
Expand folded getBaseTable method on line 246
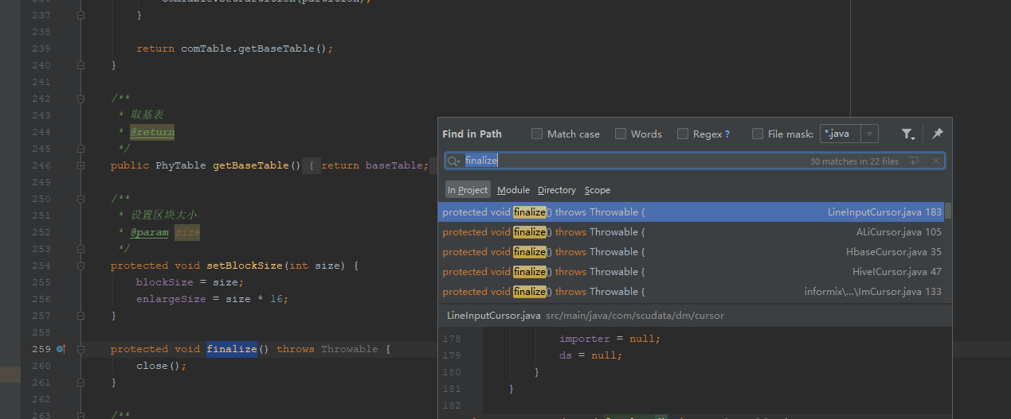click(80, 165)
